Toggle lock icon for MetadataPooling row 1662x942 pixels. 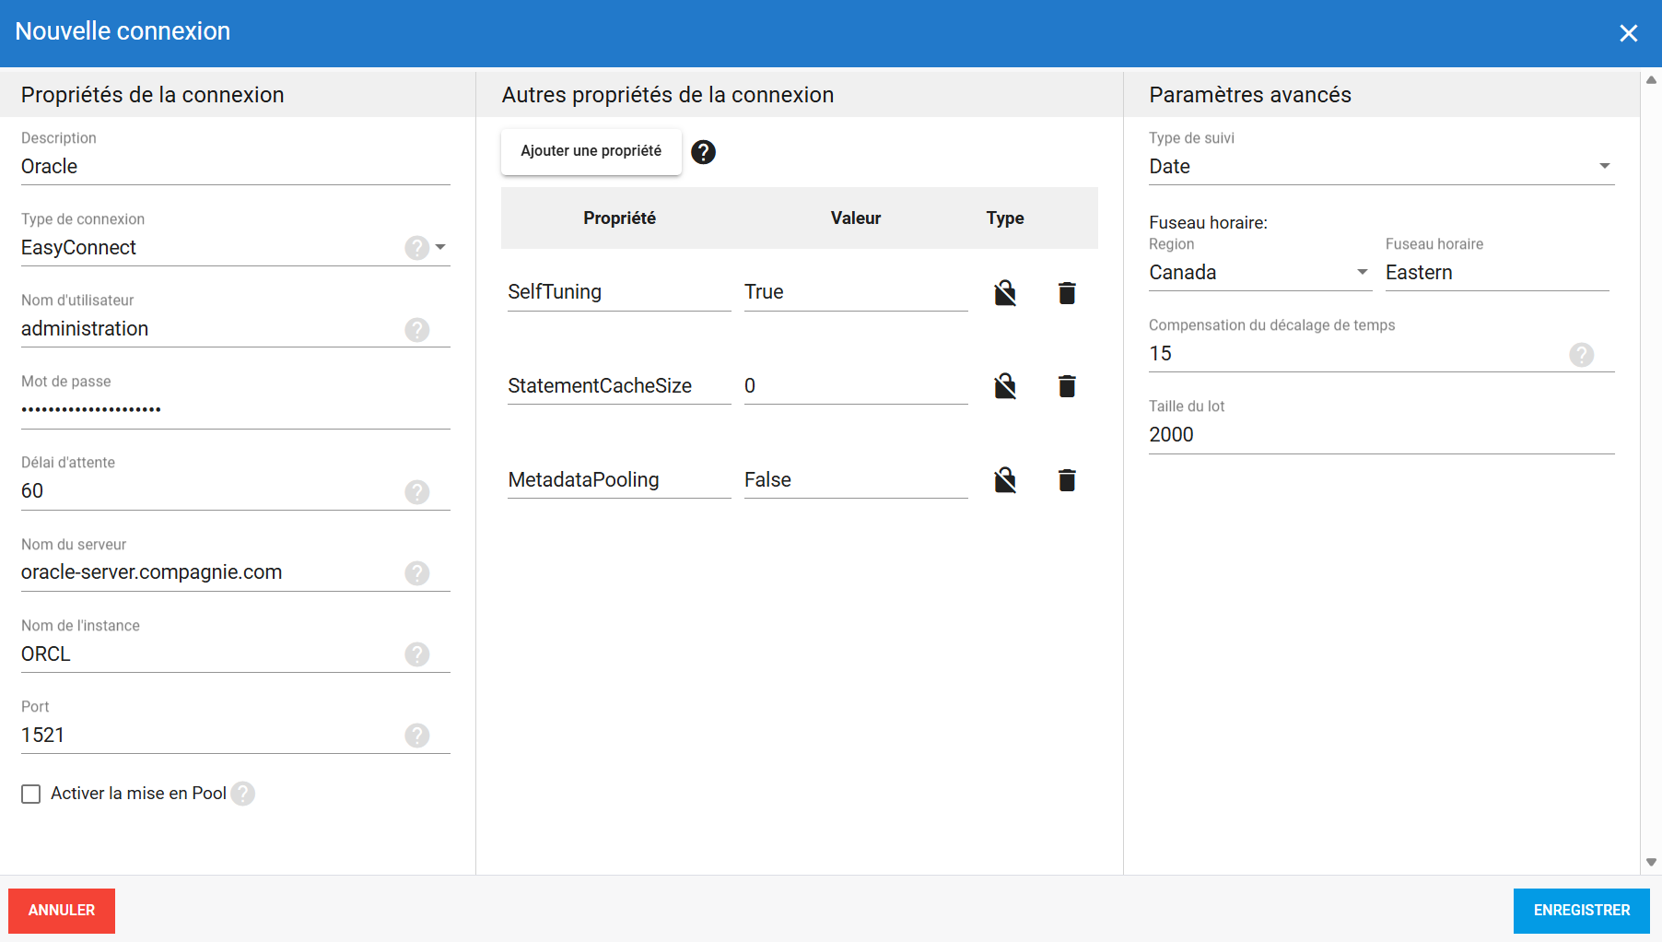point(1005,480)
